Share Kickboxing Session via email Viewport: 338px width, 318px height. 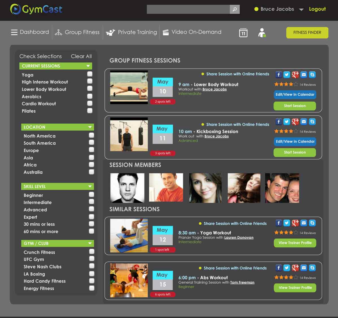coord(304,122)
